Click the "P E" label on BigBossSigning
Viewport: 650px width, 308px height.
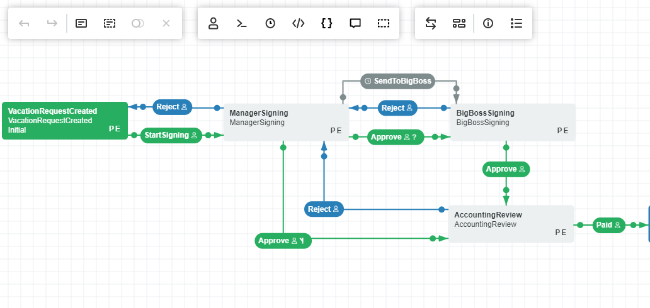pos(563,131)
